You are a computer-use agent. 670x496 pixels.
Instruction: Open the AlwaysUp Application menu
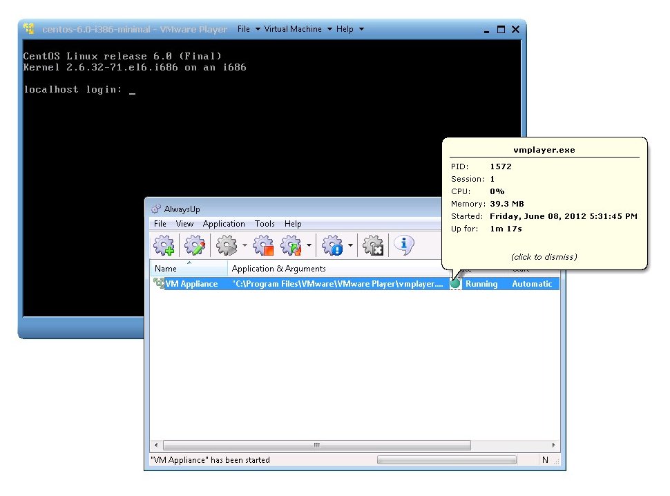coord(224,224)
